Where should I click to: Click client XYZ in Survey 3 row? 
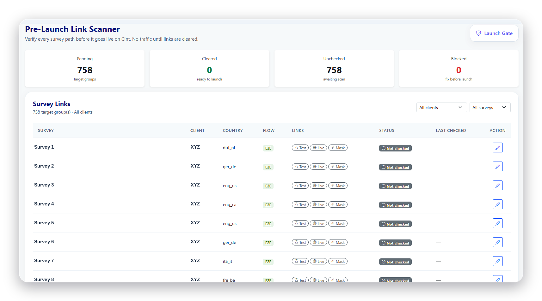click(195, 185)
